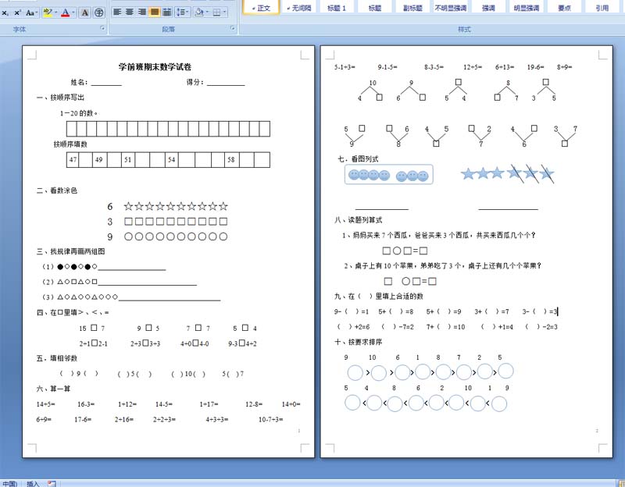
Task: Click the equation 5-1+3= on page two
Action: pos(345,67)
